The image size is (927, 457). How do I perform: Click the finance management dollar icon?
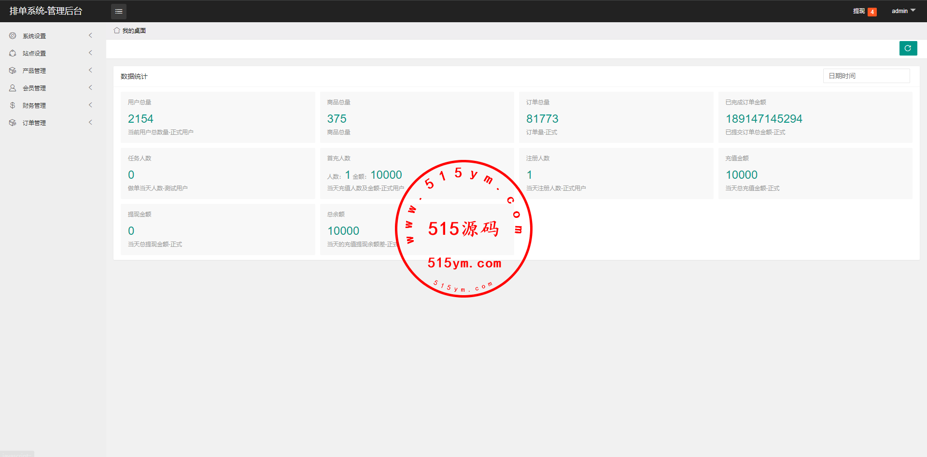click(13, 105)
